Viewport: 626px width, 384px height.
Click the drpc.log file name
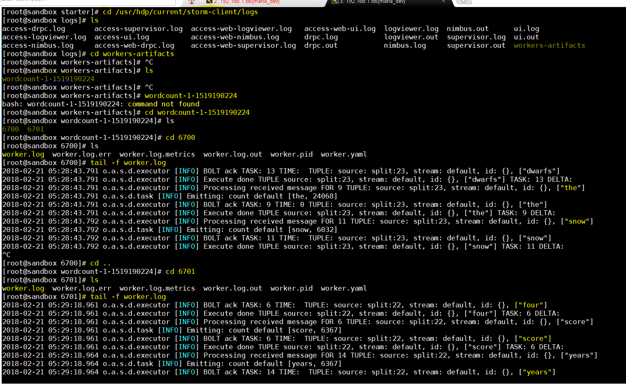coord(321,37)
